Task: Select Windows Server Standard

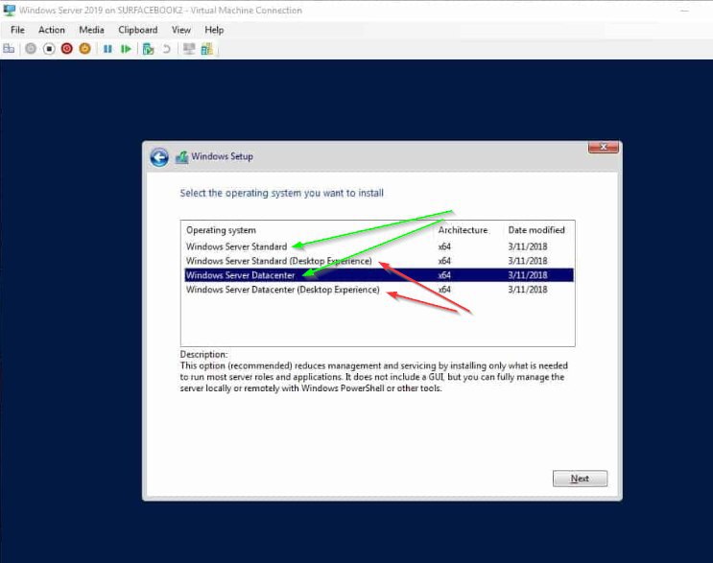Action: point(379,246)
